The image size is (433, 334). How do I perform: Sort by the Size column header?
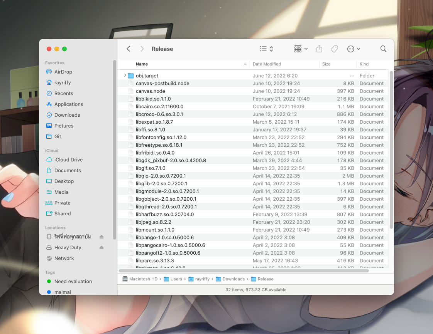(x=326, y=64)
